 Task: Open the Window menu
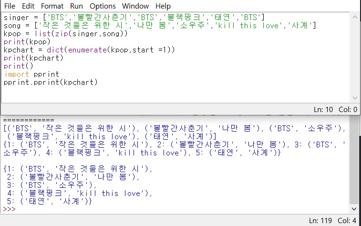(x=135, y=6)
